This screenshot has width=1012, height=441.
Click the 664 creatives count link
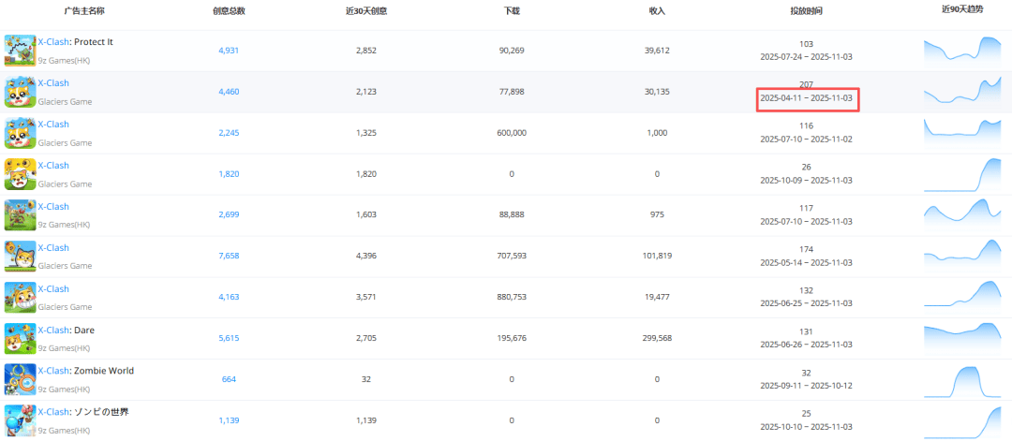click(229, 379)
